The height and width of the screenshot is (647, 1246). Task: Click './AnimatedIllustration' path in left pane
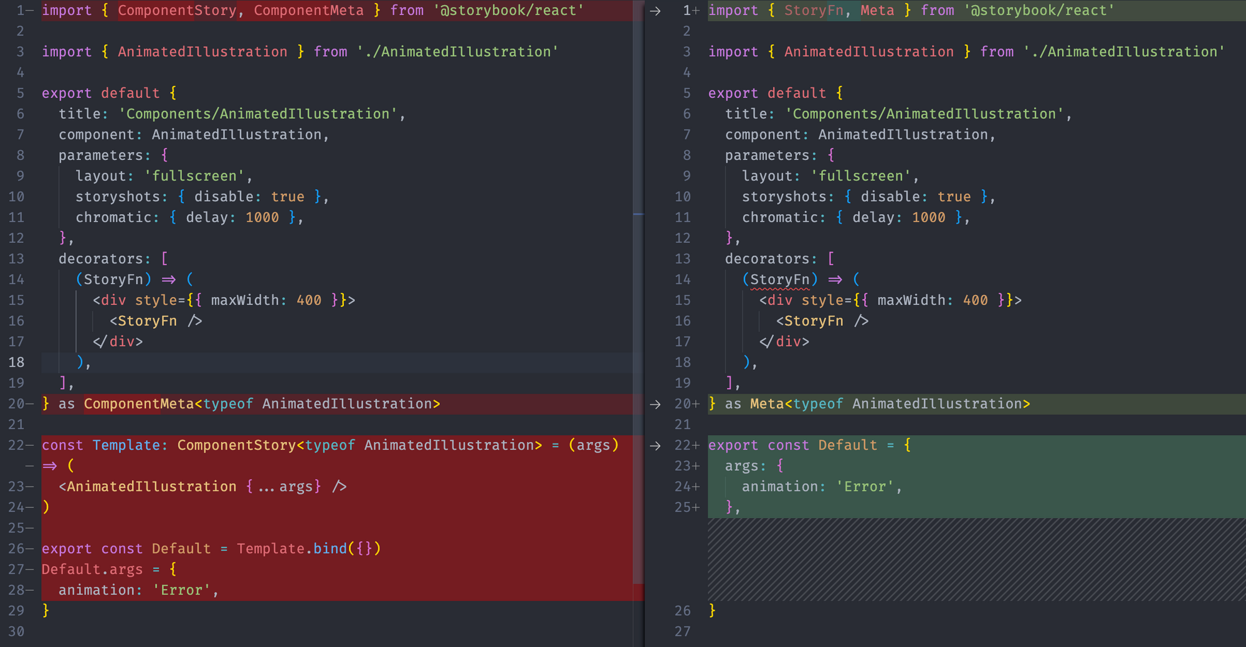[457, 52]
